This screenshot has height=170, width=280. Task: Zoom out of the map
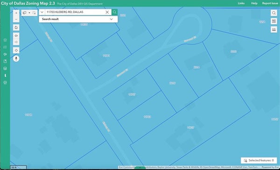(16, 19)
